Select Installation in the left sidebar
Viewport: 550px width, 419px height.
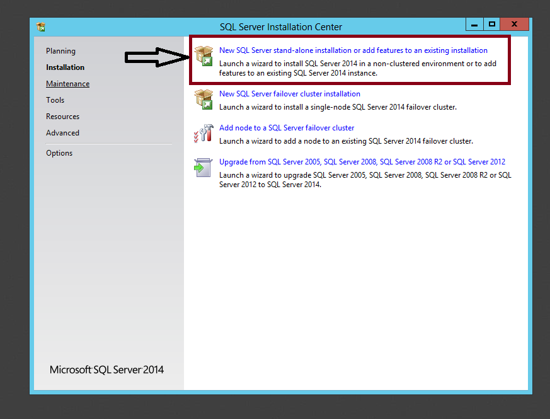point(65,67)
